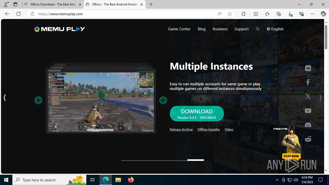Open Blog menu item

tap(202, 29)
